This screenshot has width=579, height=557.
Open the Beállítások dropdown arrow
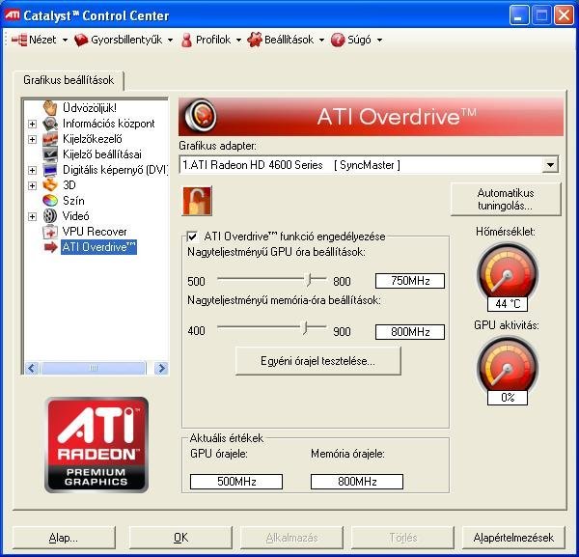tap(321, 40)
